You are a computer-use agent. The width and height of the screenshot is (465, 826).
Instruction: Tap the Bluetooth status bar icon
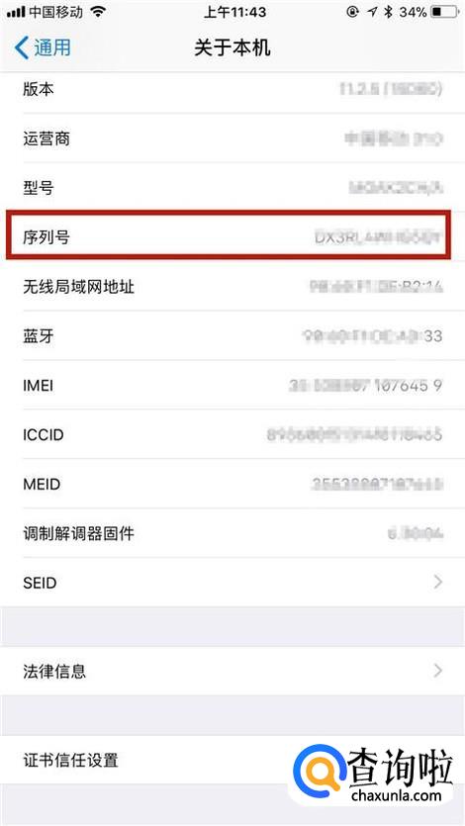click(389, 12)
